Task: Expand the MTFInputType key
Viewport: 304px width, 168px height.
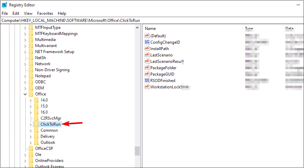Action: (25, 28)
